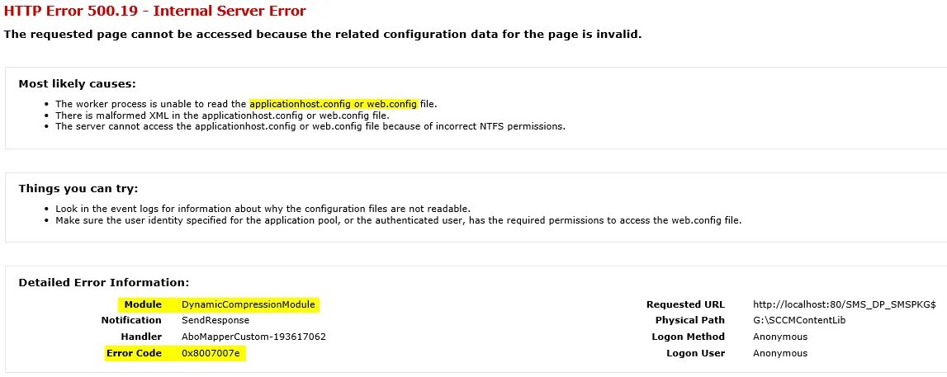The image size is (947, 377).
Task: Click the highlighted Module label
Action: tap(143, 304)
